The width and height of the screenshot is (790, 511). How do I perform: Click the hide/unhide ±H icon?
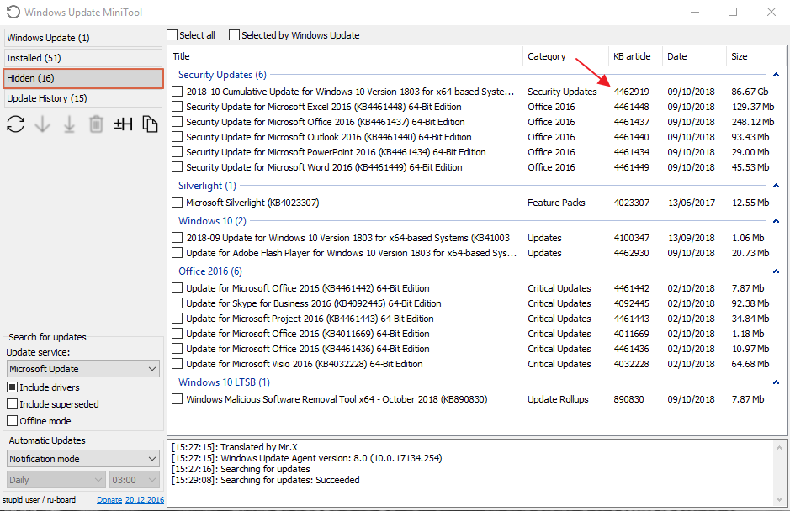(x=123, y=124)
